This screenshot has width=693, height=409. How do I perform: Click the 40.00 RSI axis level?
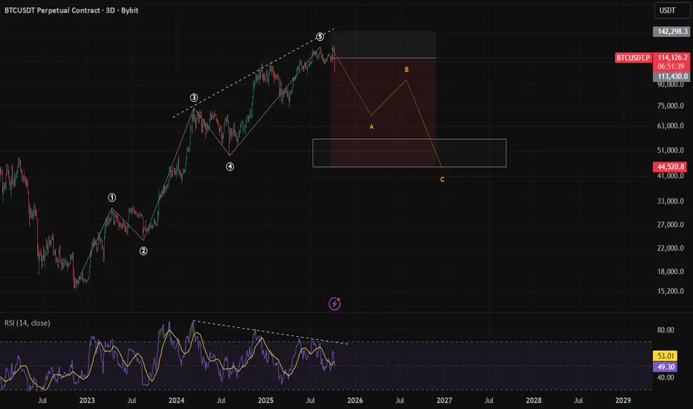(665, 378)
